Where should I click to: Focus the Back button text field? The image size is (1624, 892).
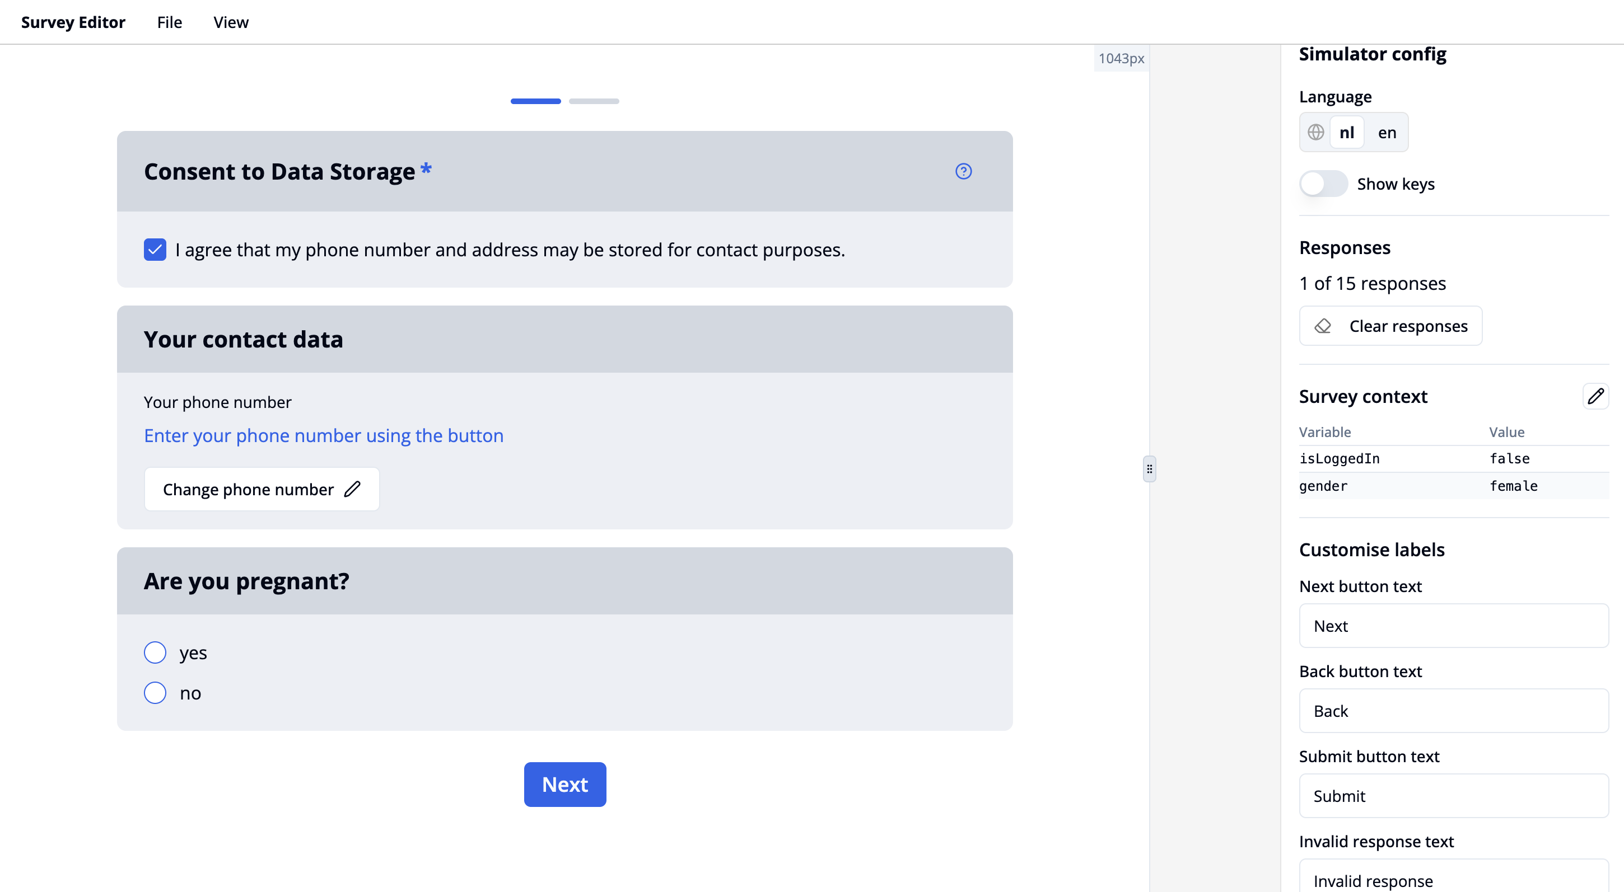coord(1454,711)
